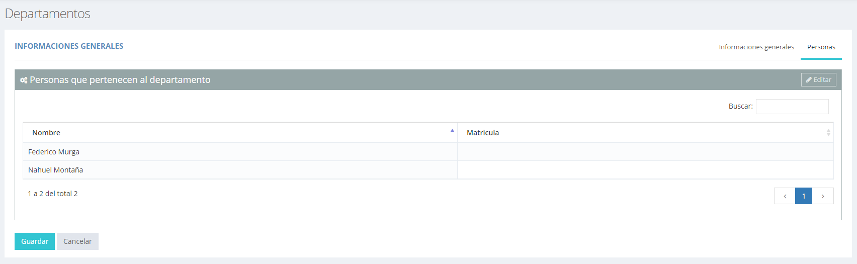Sort the table by the Matricula column header
Screen dimensions: 857x264
click(x=483, y=133)
